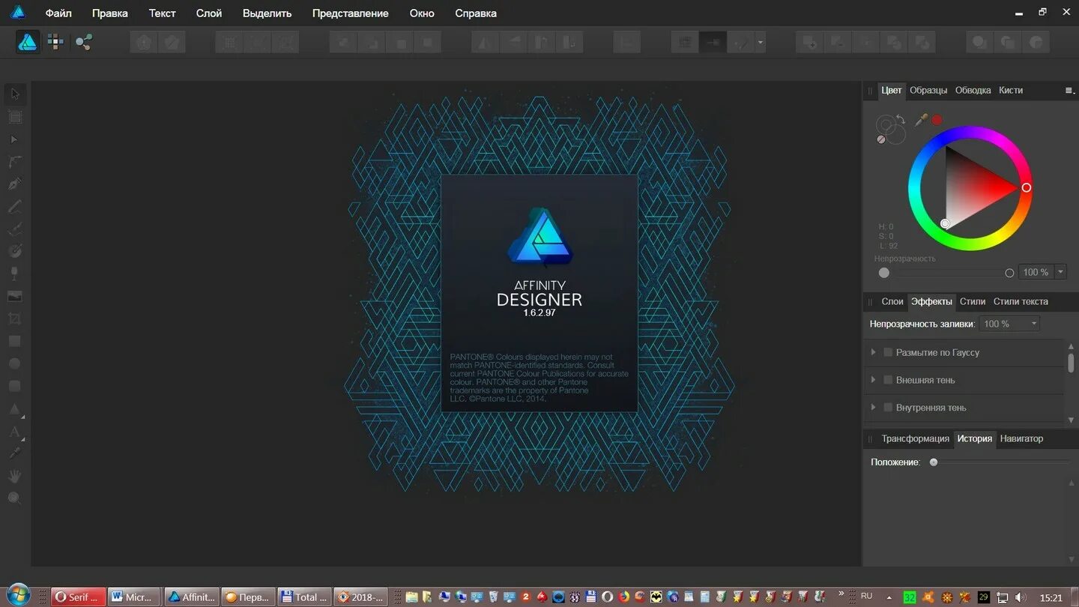This screenshot has height=607, width=1079.
Task: Switch to the Designer persona
Action: point(28,42)
